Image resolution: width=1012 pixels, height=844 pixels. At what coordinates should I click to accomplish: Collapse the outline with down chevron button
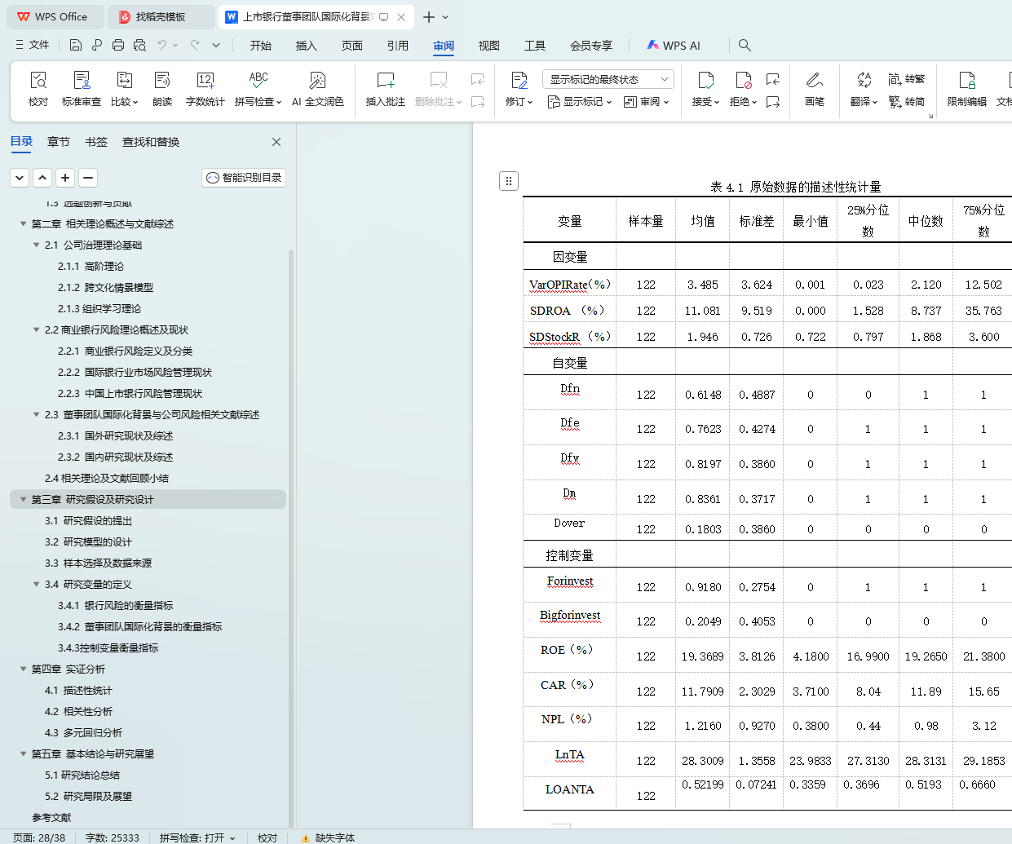20,177
